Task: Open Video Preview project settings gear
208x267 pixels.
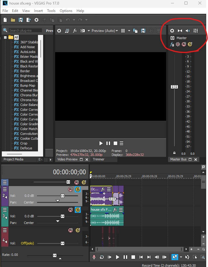Action: (59, 31)
